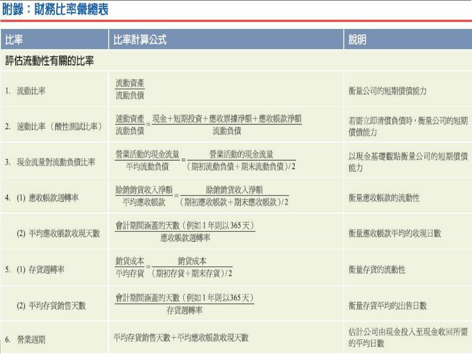472x354 pixels.
Task: Select the 比率 column header
Action: (54, 40)
